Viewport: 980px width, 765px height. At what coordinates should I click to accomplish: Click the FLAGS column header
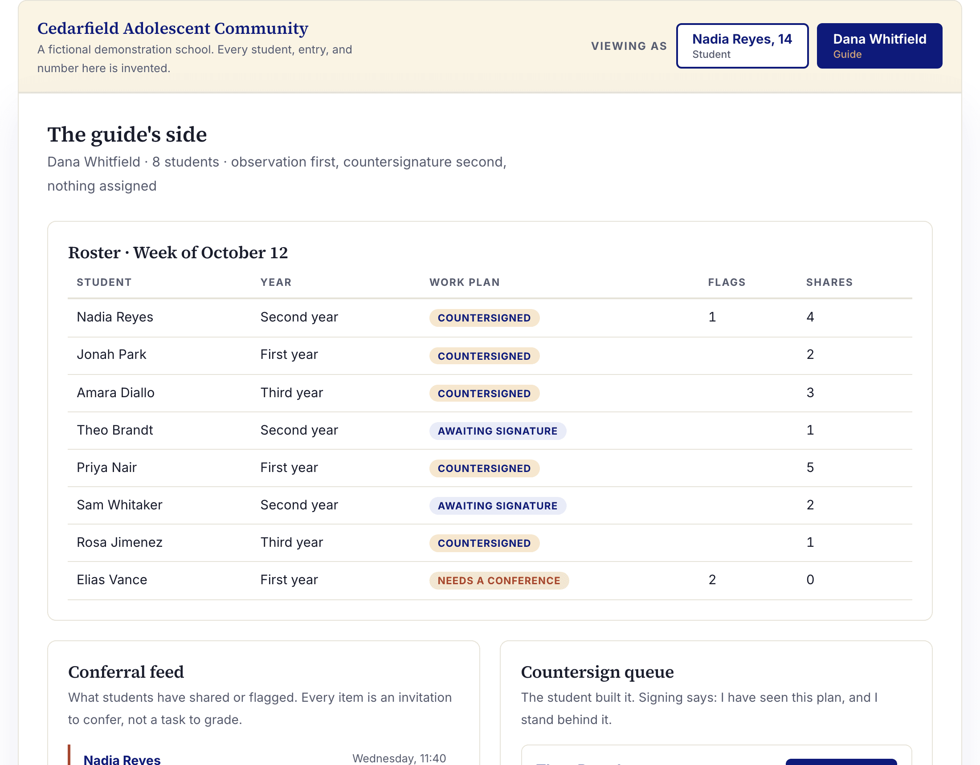pos(727,282)
